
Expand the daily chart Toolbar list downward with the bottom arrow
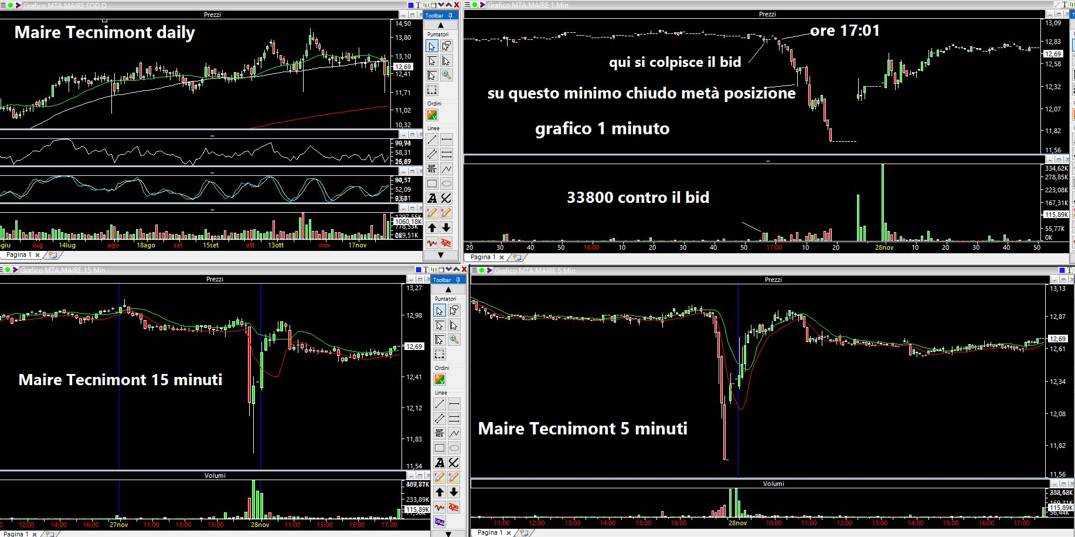point(440,255)
